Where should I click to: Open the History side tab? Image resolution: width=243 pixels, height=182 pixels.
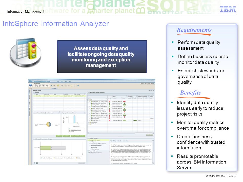tap(29, 103)
